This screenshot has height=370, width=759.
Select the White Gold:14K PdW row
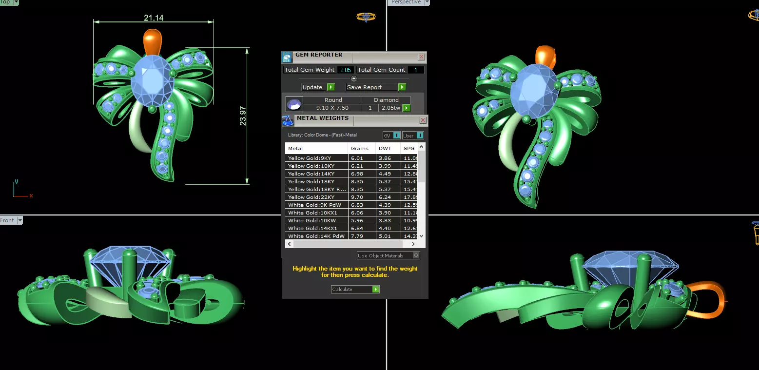pos(351,236)
